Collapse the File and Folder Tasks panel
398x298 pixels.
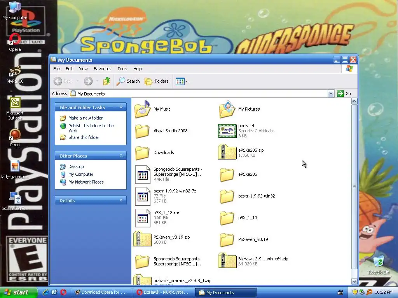coord(121,107)
